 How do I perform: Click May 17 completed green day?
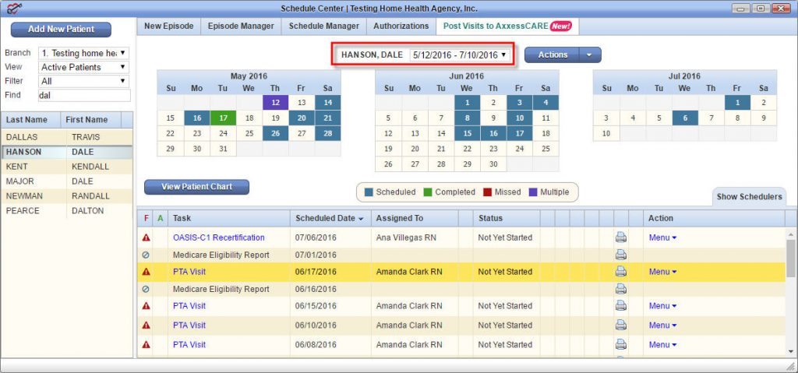pyautogui.click(x=223, y=118)
